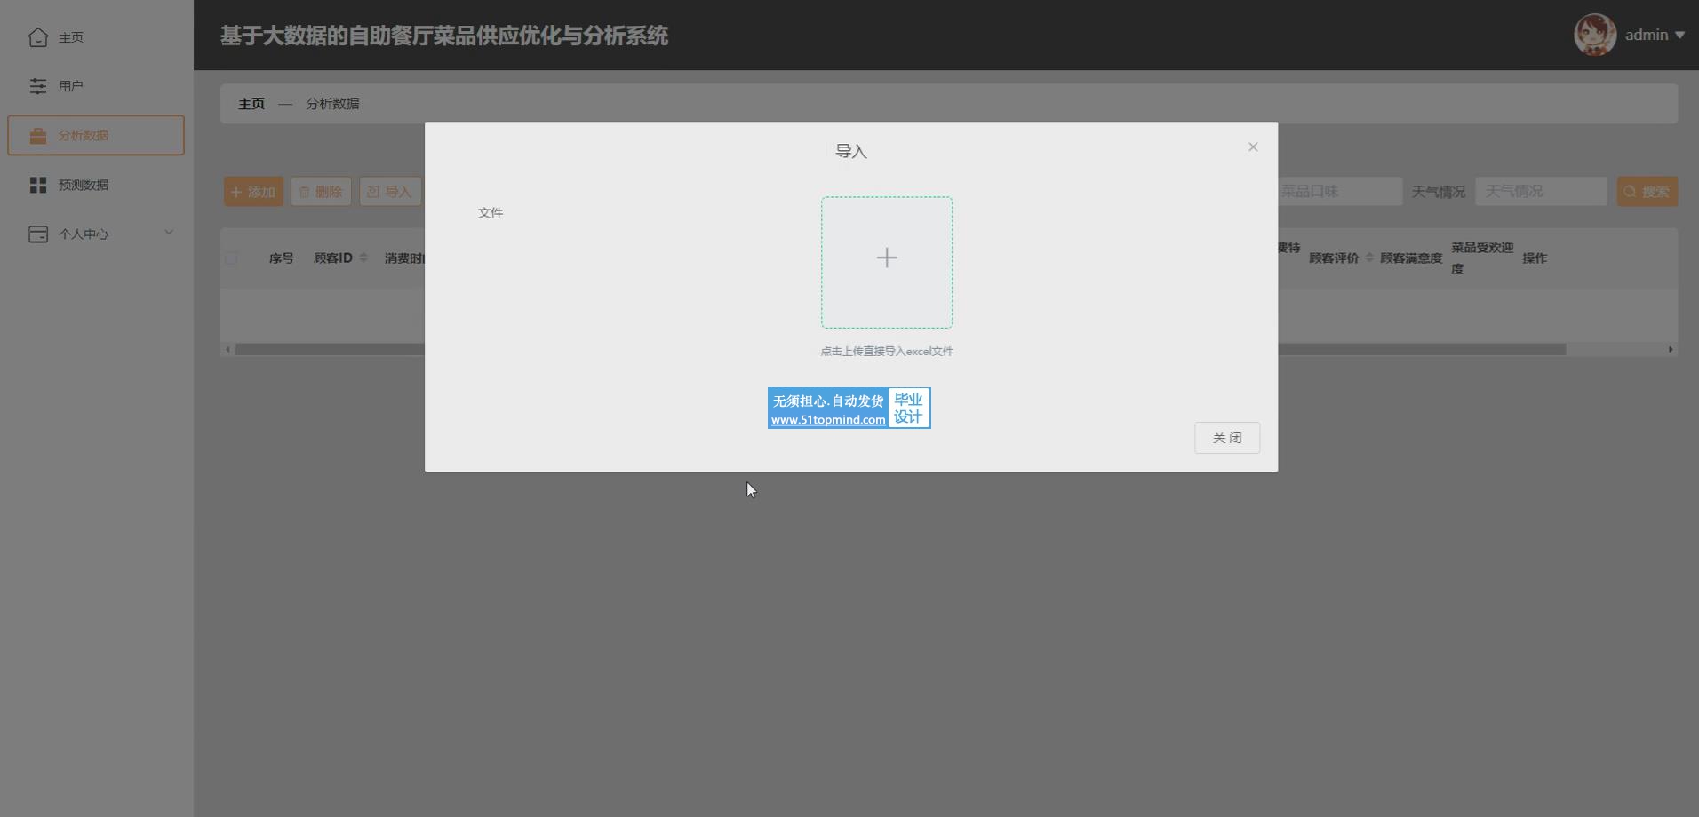Toggle the select-all checkbox in table header
This screenshot has height=817, width=1699.
(x=232, y=258)
